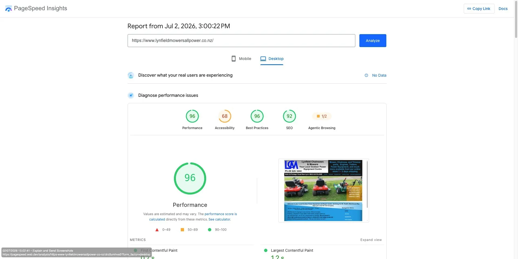Click the Accessibility category label
518x259 pixels.
(x=224, y=128)
